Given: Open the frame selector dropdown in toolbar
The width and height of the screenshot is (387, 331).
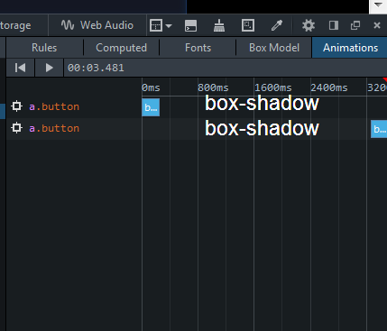Looking at the screenshot, I should click(x=161, y=25).
